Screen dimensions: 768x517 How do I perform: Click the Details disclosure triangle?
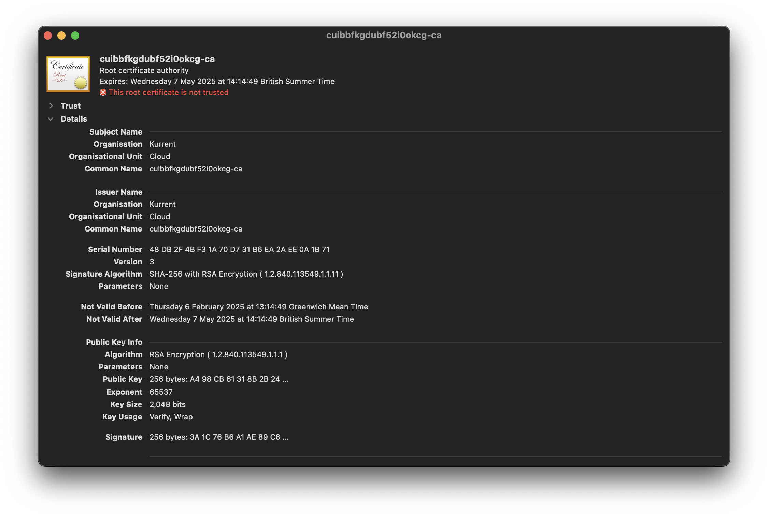(51, 119)
